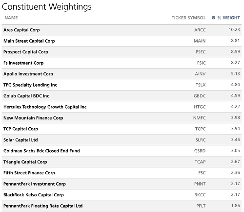The image size is (244, 212).
Task: Click TPG Specialty Lending Inc name
Action: point(30,85)
